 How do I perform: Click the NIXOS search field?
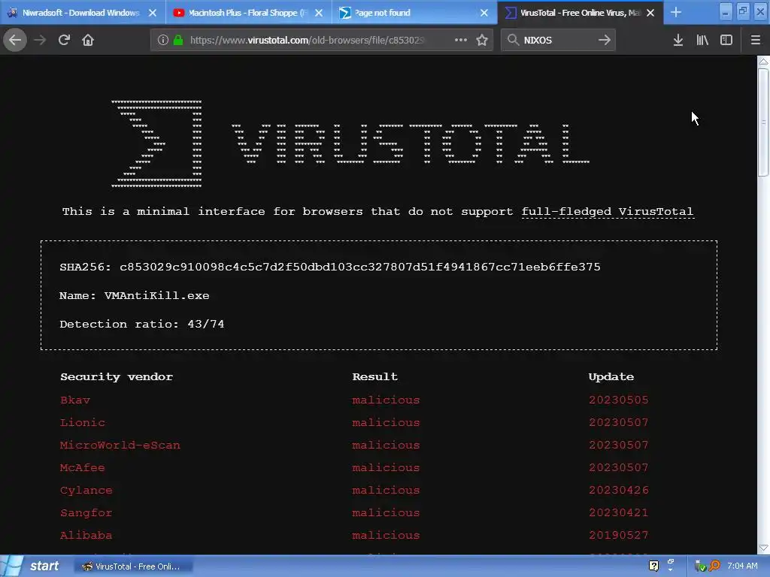coord(557,40)
